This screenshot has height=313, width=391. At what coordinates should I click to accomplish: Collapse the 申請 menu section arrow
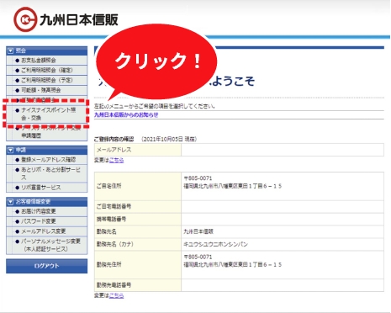[x=11, y=150]
